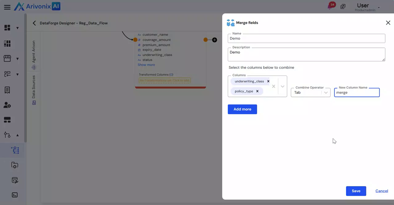Expand the Columns dropdown list
This screenshot has width=394, height=205.
point(282,87)
